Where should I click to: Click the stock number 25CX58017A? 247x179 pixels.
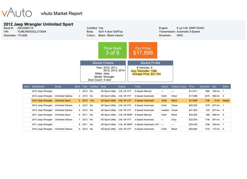click(25, 28)
